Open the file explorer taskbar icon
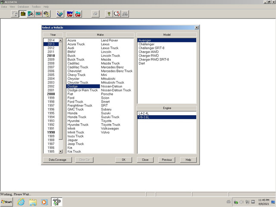 (33, 202)
